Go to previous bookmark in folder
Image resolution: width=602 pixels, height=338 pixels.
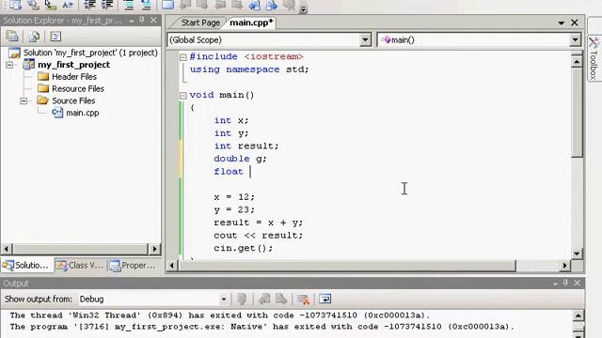[x=220, y=5]
